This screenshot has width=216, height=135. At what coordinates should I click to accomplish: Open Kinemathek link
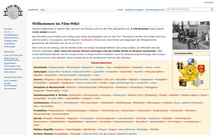pyautogui.click(x=47, y=106)
